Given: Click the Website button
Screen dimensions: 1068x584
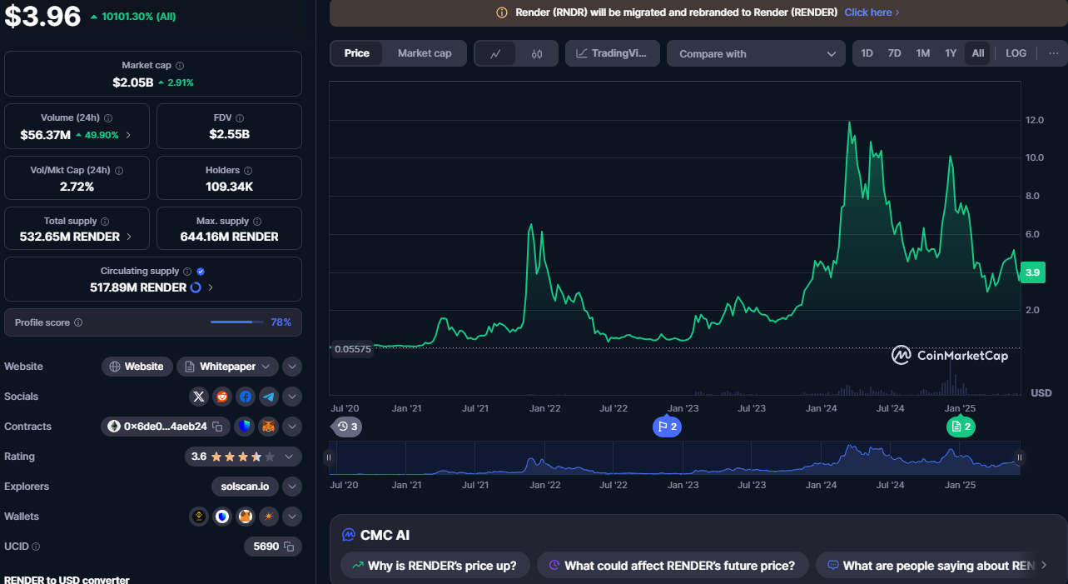Looking at the screenshot, I should coord(137,367).
